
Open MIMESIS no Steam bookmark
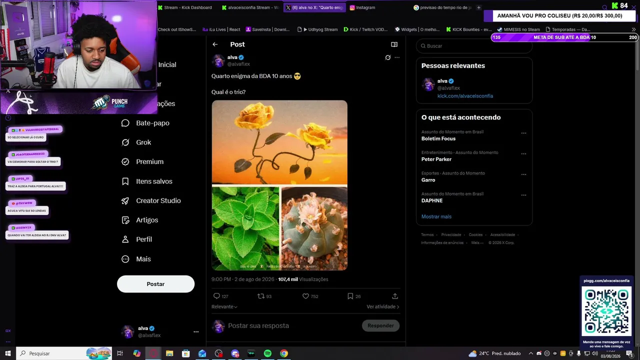(x=518, y=29)
